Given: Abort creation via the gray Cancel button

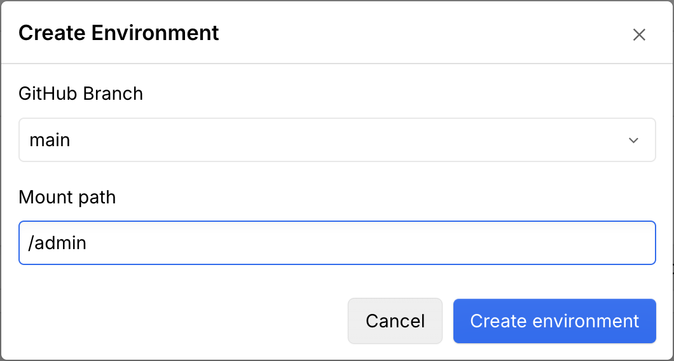Looking at the screenshot, I should tap(395, 321).
